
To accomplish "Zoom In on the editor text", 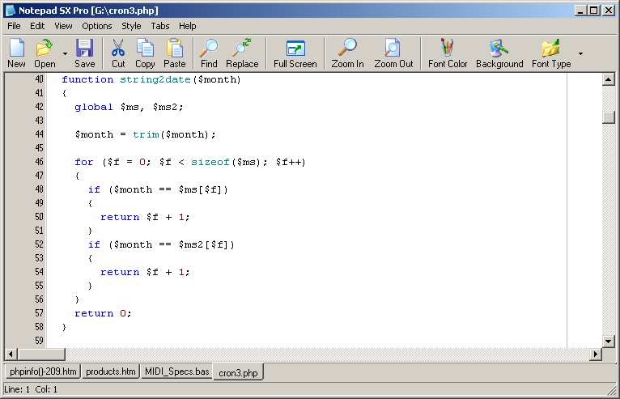I will [347, 53].
